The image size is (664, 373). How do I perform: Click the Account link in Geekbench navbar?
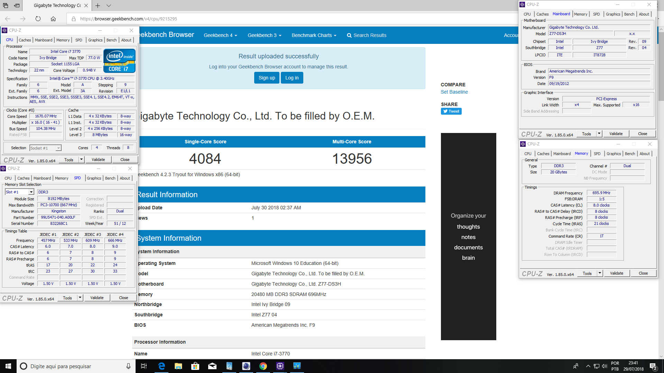point(511,35)
